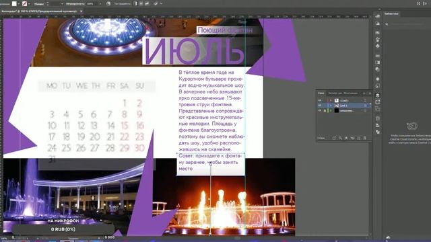Open the Graphic Styles panel icon
The image size is (431, 242).
click(378, 86)
